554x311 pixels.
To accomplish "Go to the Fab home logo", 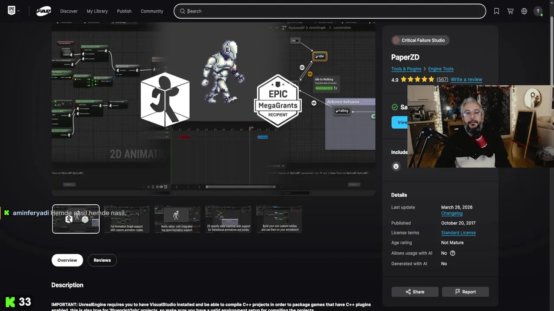I will click(x=44, y=11).
